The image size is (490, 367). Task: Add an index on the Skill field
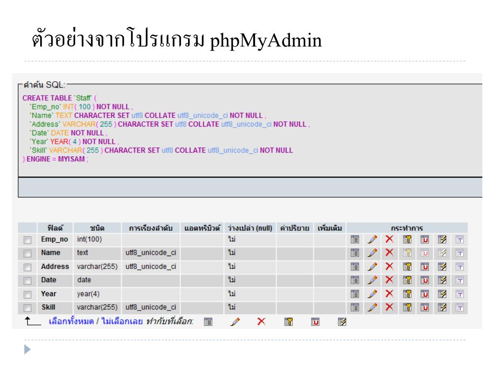[x=442, y=308]
